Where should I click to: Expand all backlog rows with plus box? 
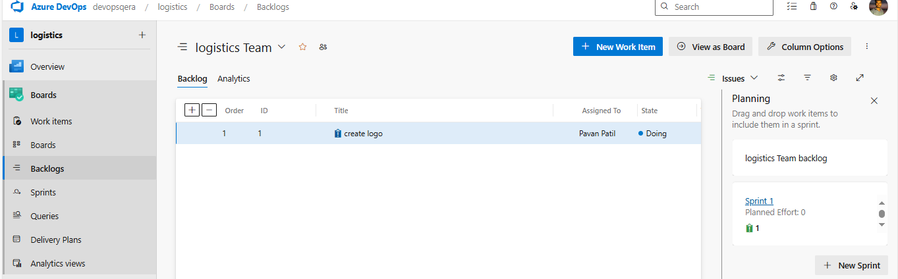192,110
